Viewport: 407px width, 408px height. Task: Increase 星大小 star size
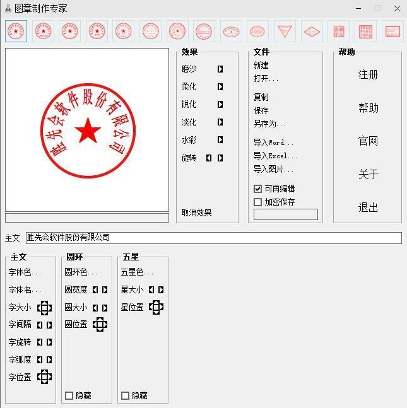161,290
